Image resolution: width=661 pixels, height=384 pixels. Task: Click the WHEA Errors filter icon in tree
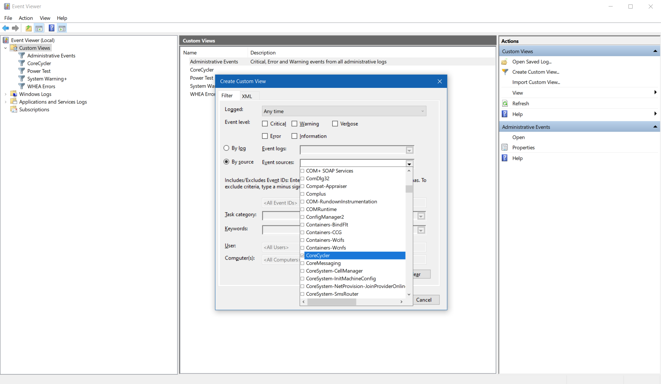click(x=22, y=86)
